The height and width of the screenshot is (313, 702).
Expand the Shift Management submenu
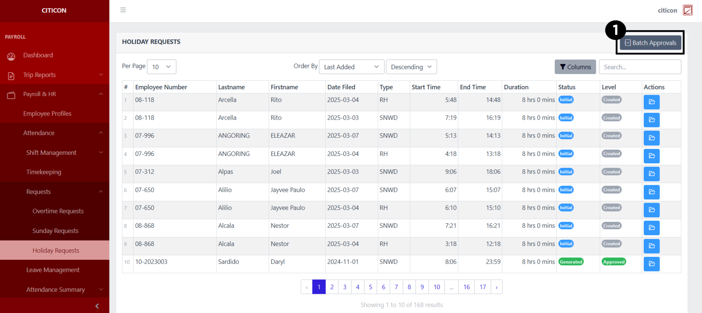pos(101,153)
